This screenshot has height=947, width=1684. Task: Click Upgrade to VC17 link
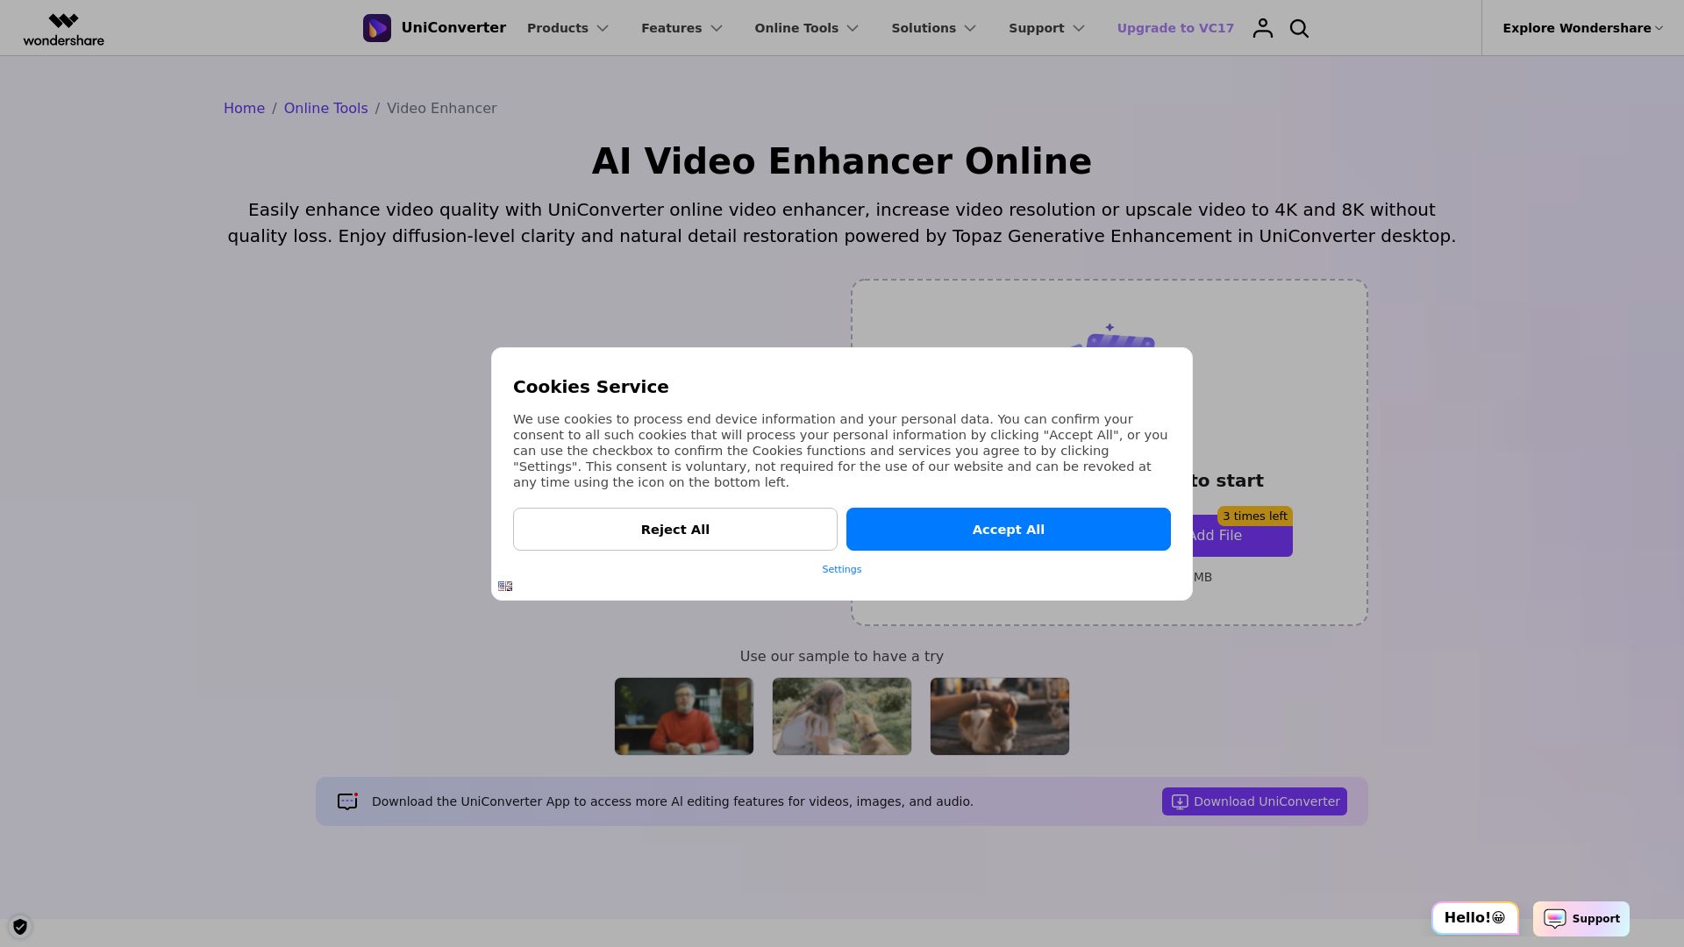pos(1175,28)
